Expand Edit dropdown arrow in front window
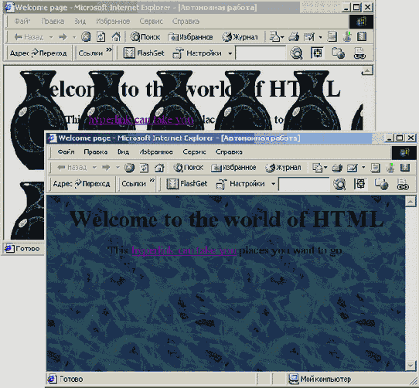Image resolution: width=419 pixels, height=388 pixels. tap(363, 168)
